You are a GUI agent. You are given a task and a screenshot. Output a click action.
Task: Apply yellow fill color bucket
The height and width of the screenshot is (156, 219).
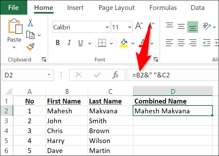point(124,43)
